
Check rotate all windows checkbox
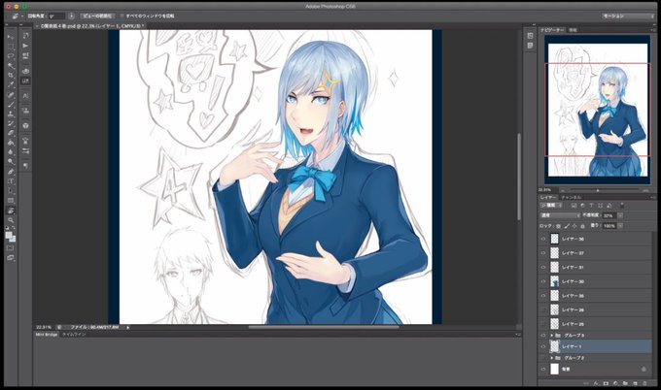pos(122,16)
